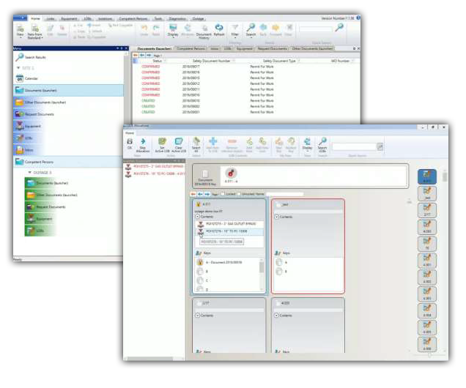Click New from Standard in main ribbon

[35, 31]
